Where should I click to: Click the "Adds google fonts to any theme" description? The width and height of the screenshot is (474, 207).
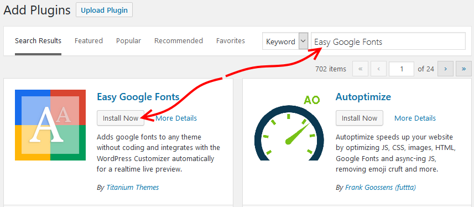[158, 153]
